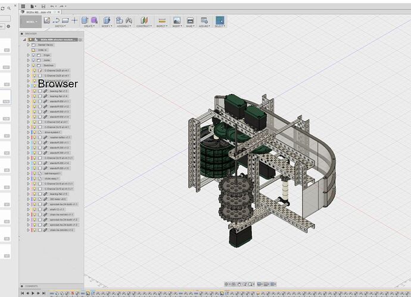This screenshot has width=411, height=297.
Task: Select the Measure tool in Inspect
Action: 162,21
